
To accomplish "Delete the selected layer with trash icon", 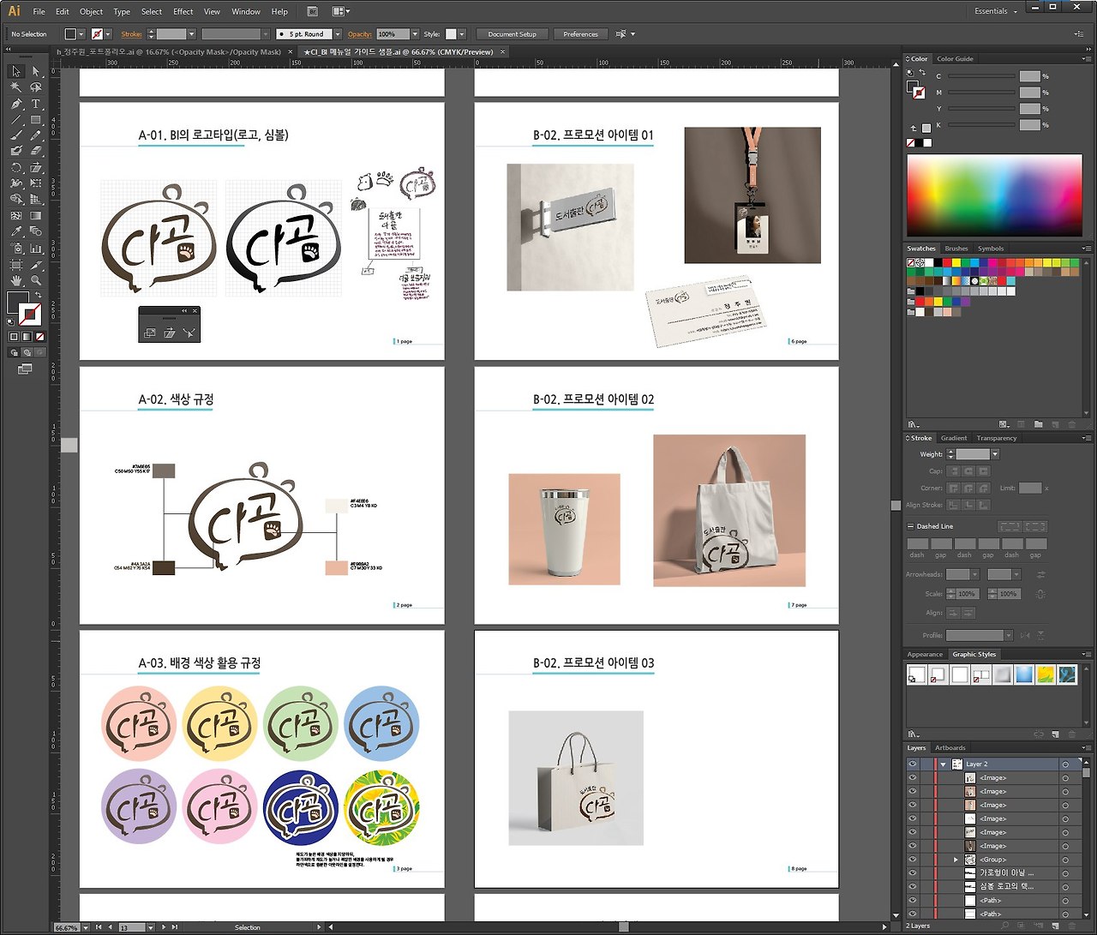I will 1070,926.
